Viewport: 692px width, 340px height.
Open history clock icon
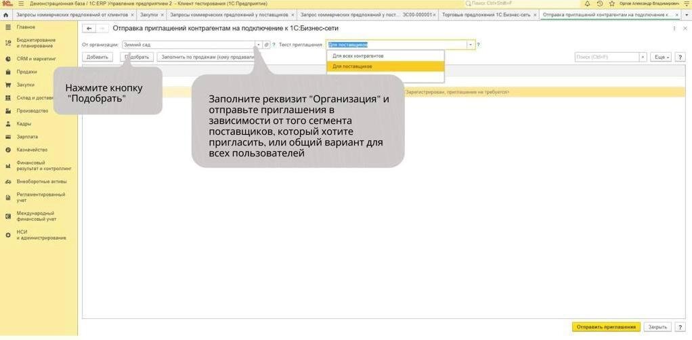click(600, 3)
